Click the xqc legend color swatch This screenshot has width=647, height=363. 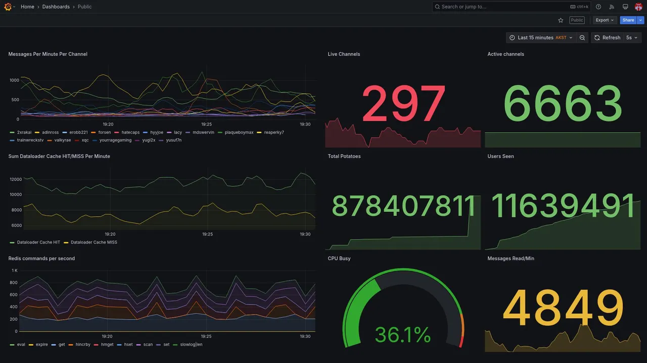77,140
